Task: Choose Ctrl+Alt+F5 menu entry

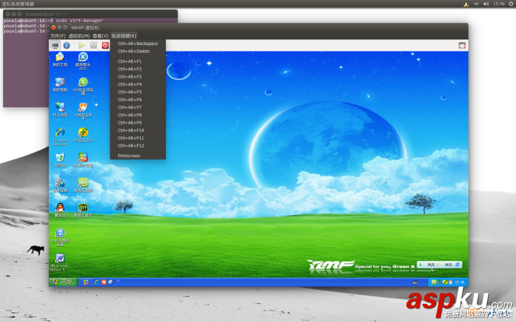Action: tap(137, 92)
